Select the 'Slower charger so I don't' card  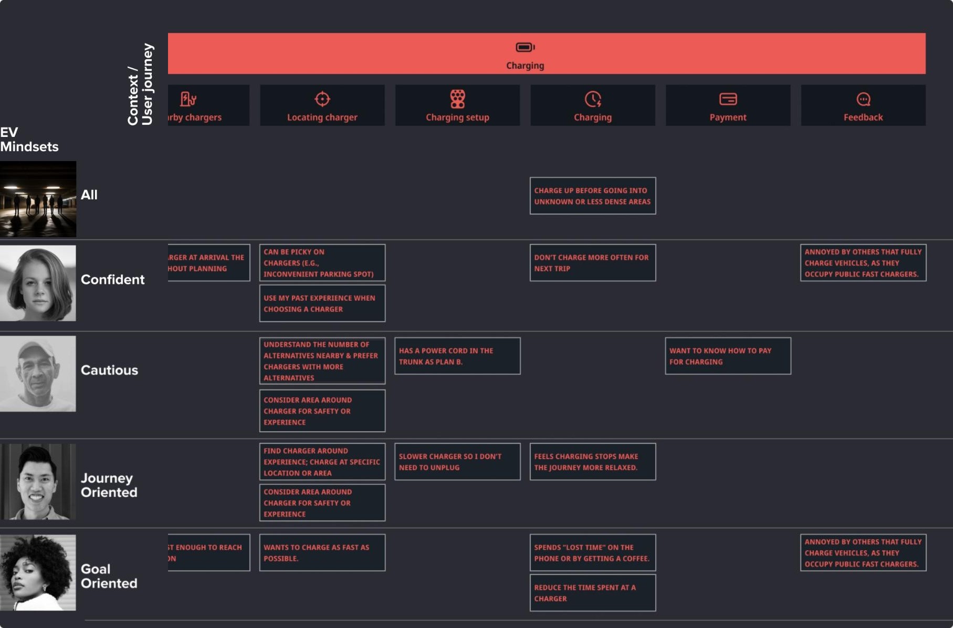click(x=457, y=462)
